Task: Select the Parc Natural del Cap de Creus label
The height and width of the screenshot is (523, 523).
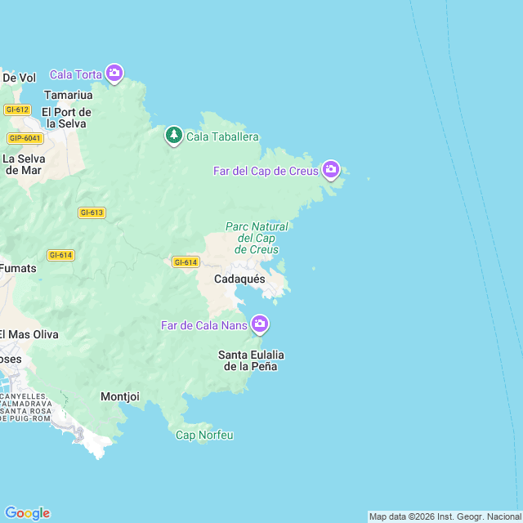Action: click(x=257, y=238)
